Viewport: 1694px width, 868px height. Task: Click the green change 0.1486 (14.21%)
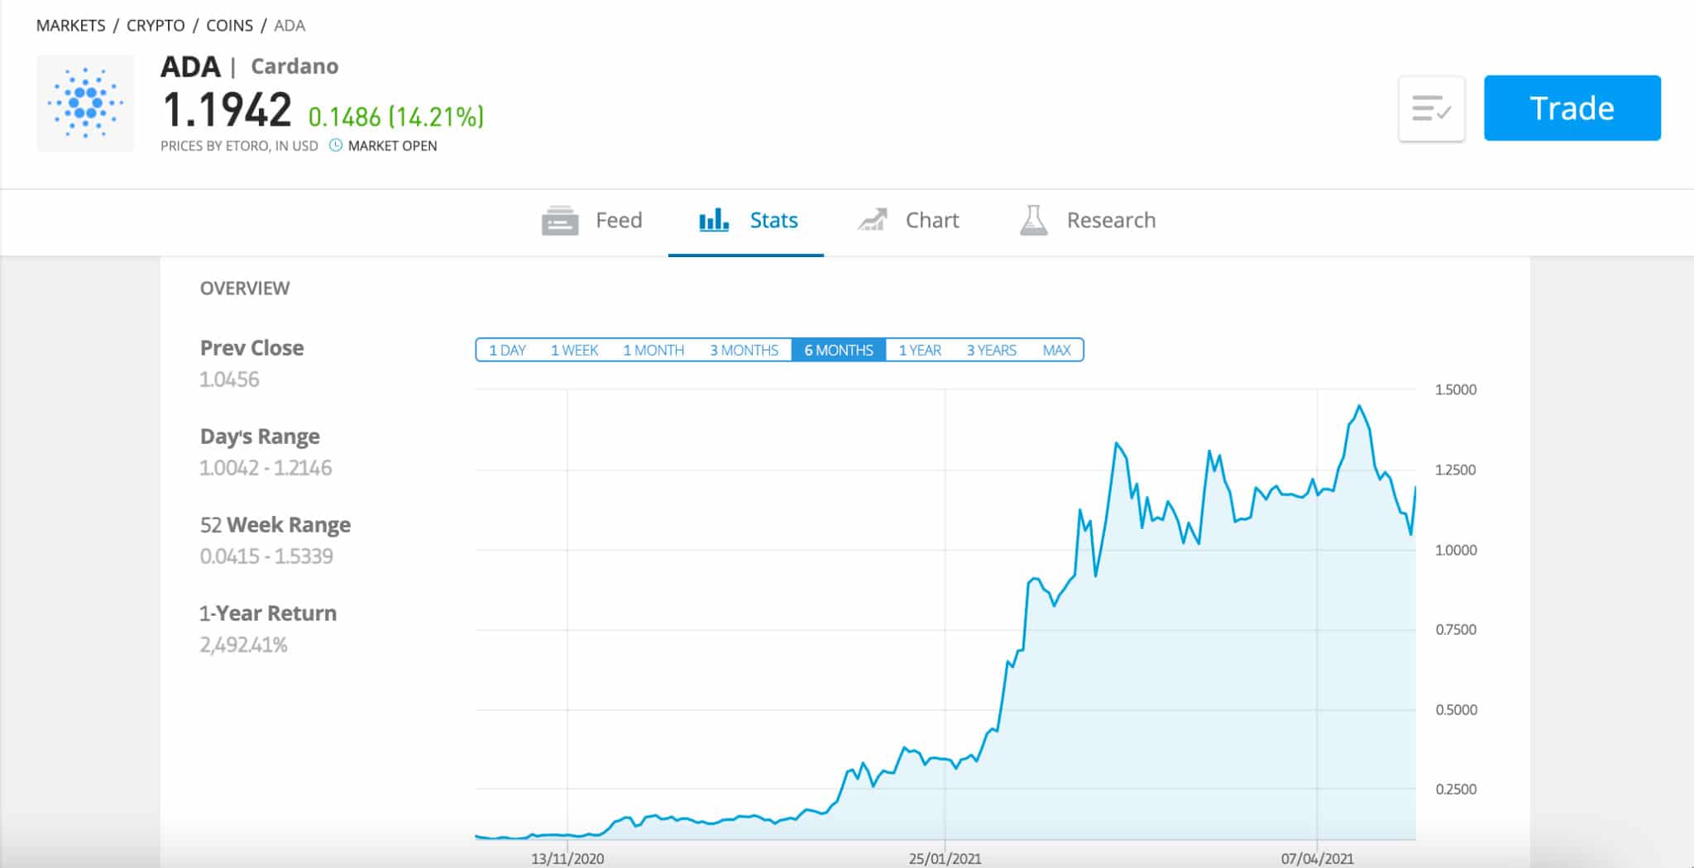point(395,116)
